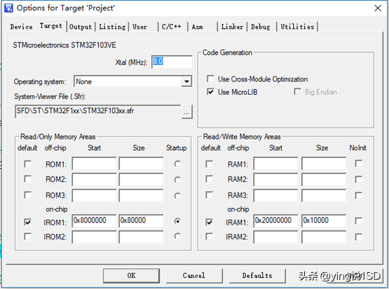Viewport: 389px width, 289px height.
Task: Select the Target tab
Action: click(x=51, y=26)
